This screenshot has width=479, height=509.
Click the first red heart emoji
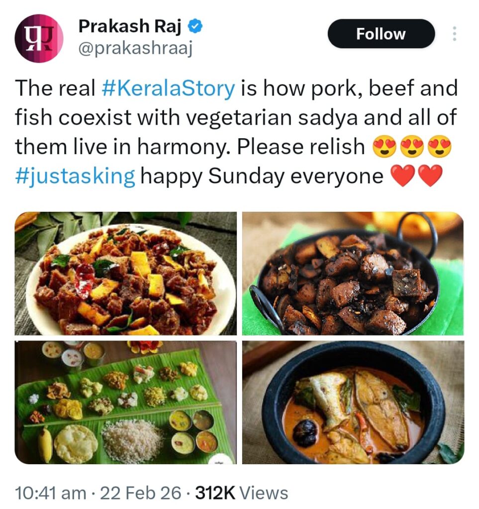point(403,176)
